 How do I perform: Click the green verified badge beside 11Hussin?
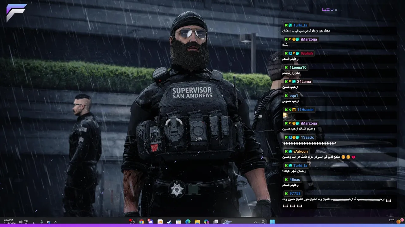point(290,110)
